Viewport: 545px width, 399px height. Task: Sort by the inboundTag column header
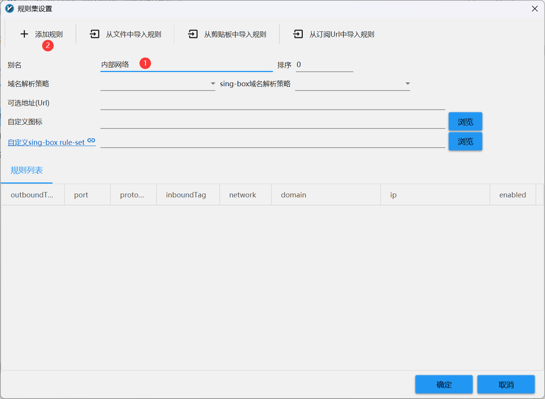click(188, 195)
